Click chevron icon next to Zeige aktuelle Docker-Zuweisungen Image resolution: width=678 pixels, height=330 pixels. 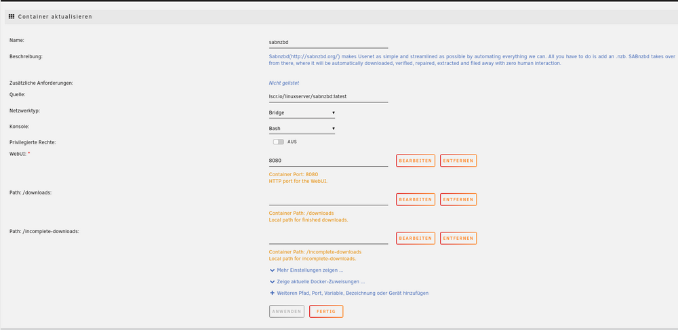273,282
